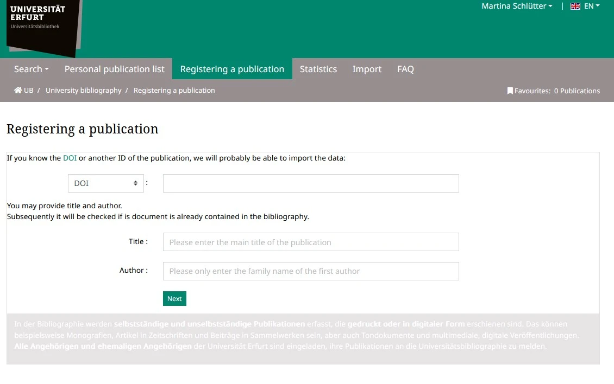The width and height of the screenshot is (614, 384).
Task: Click the home icon in breadcrumb
Action: [x=18, y=91]
